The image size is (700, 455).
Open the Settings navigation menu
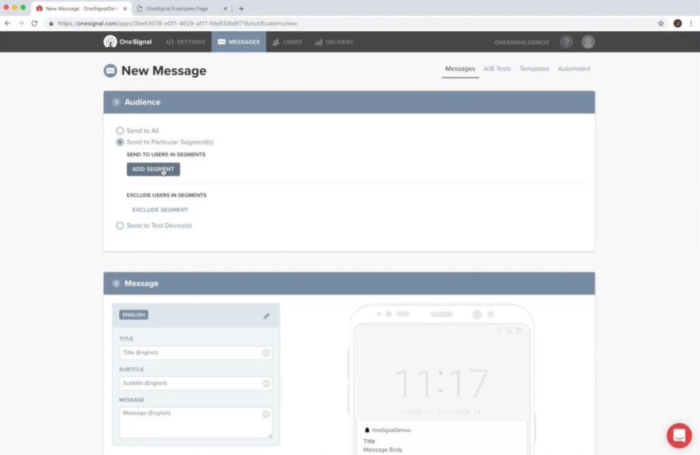(x=185, y=42)
